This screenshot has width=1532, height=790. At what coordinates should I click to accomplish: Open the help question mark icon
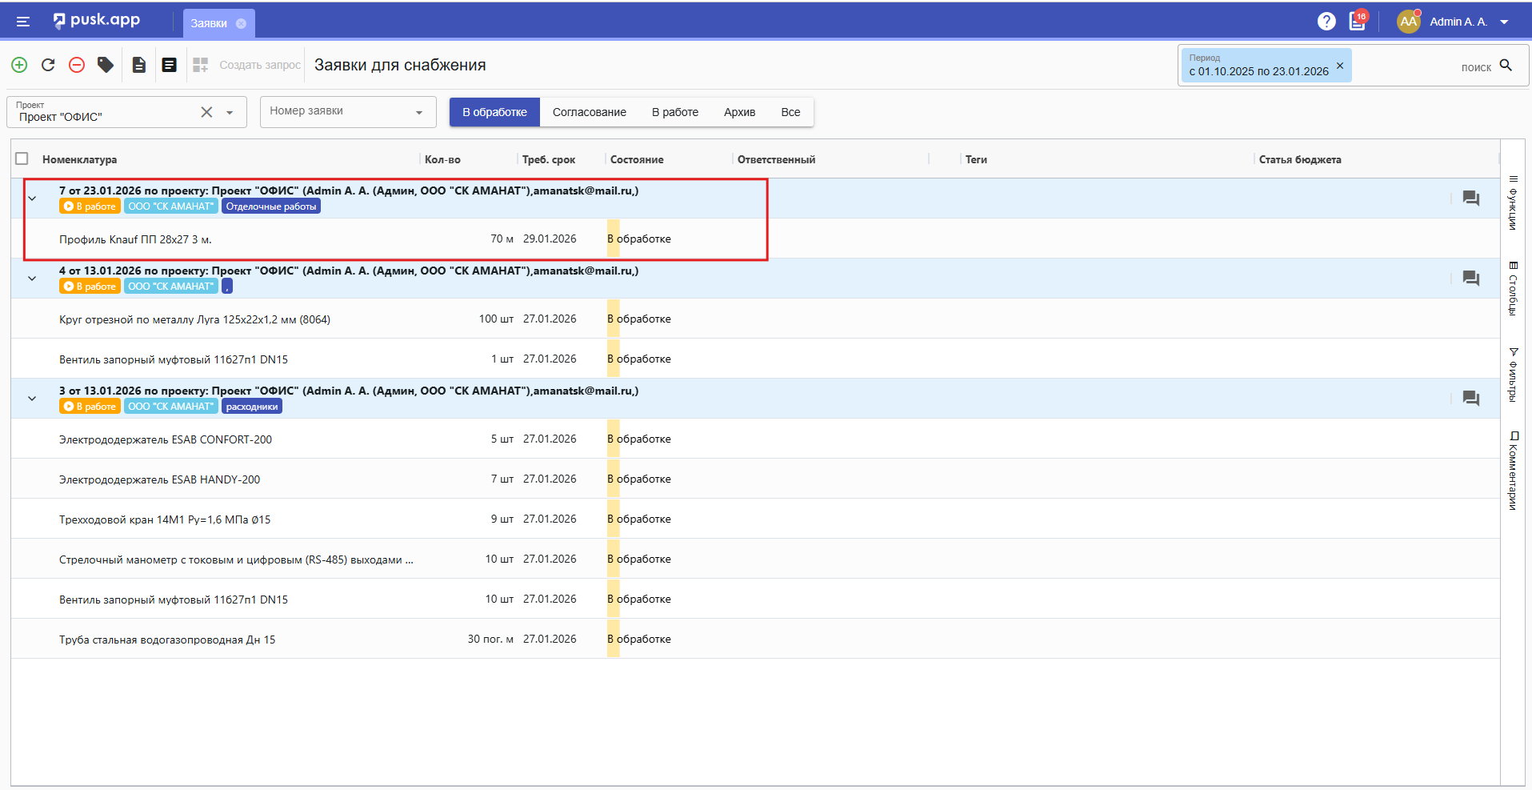[1326, 22]
